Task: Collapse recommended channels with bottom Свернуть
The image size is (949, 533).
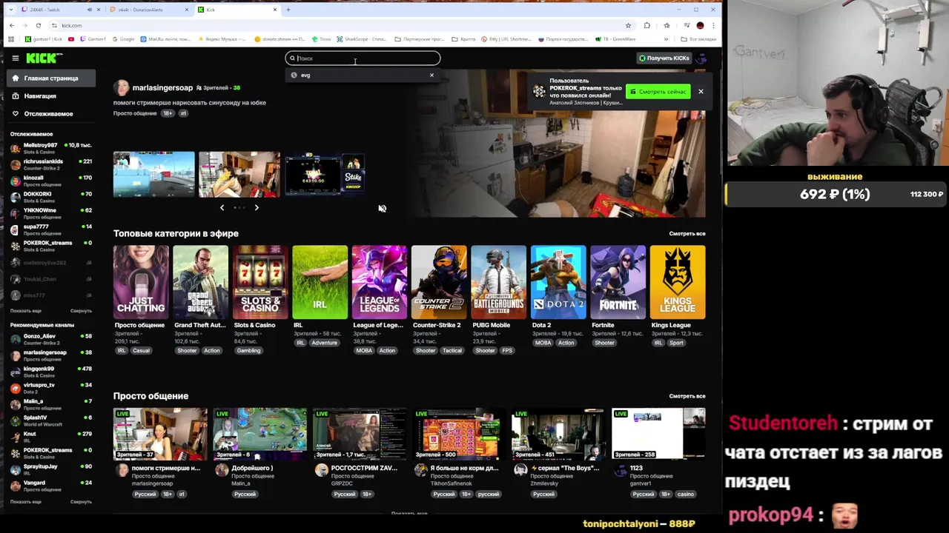Action: tap(81, 502)
